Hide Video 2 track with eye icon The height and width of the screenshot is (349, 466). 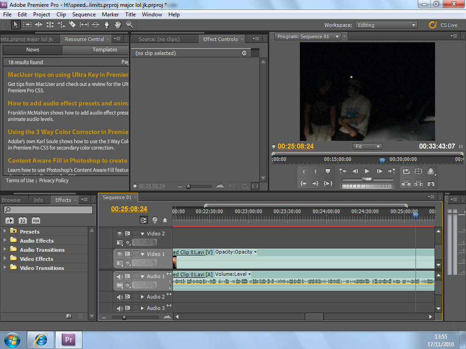120,234
